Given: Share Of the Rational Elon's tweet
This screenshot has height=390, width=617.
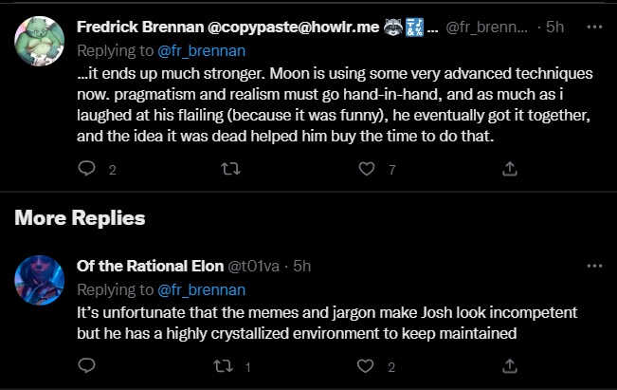Looking at the screenshot, I should click(509, 365).
